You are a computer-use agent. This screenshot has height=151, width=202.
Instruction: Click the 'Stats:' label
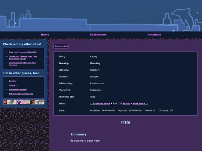[62, 110]
